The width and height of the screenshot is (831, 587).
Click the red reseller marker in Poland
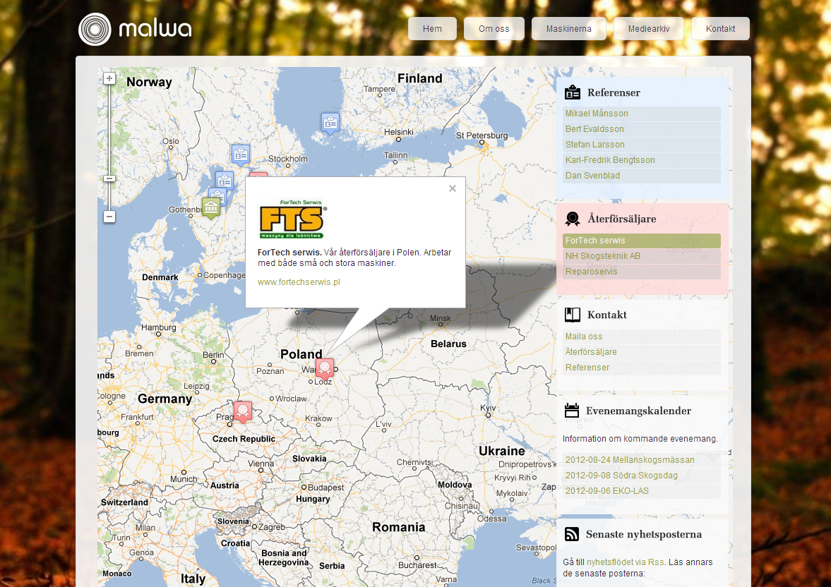pyautogui.click(x=324, y=368)
